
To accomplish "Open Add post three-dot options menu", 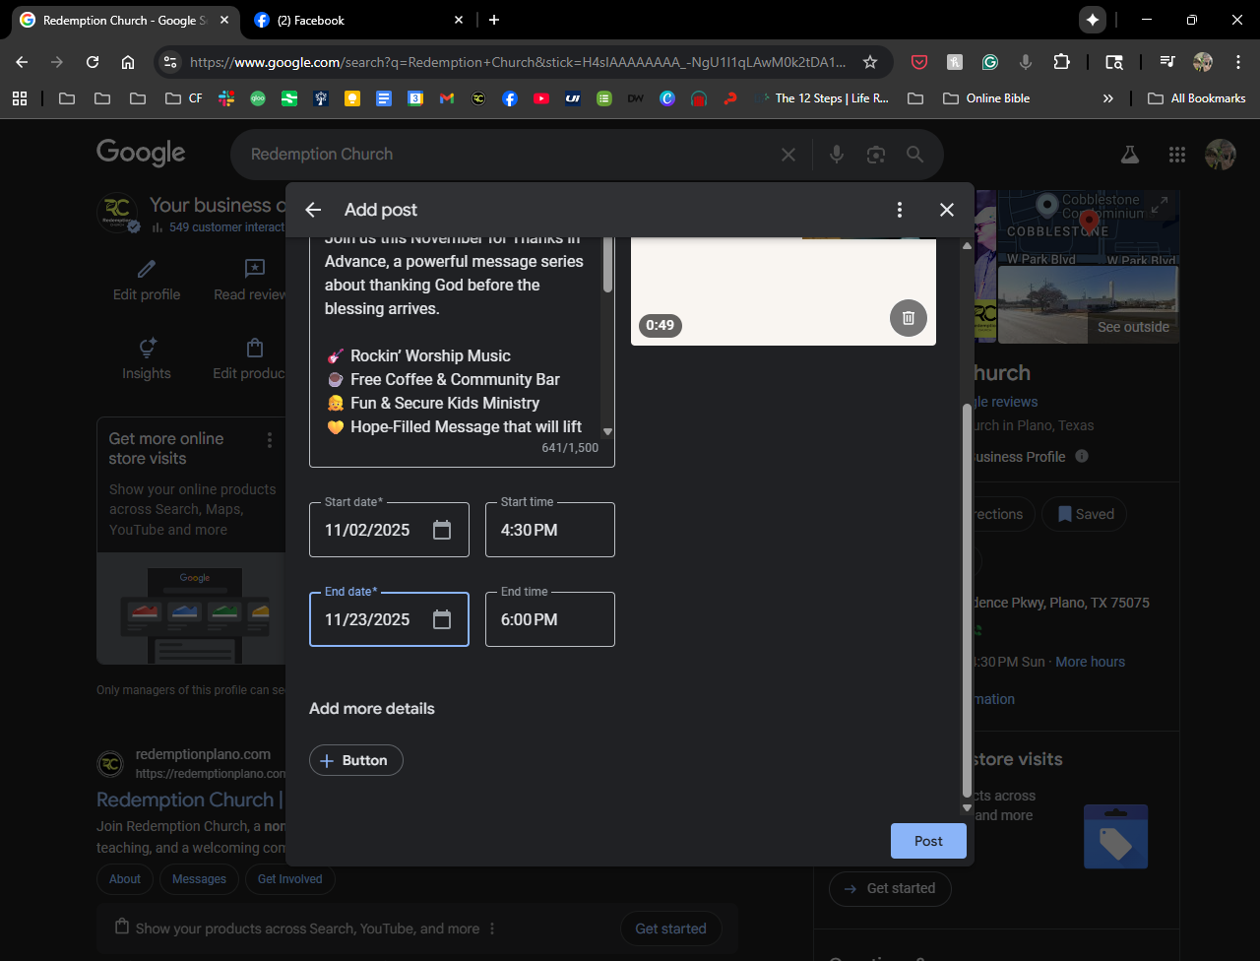I will click(899, 210).
